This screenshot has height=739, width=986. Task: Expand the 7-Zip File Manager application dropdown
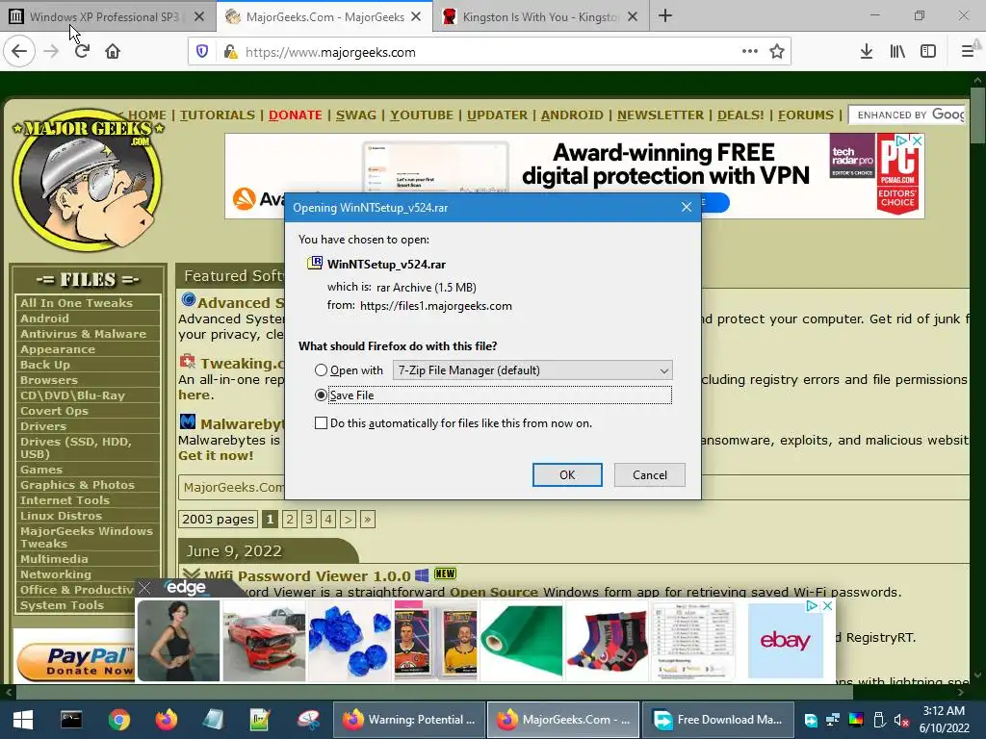click(x=532, y=370)
